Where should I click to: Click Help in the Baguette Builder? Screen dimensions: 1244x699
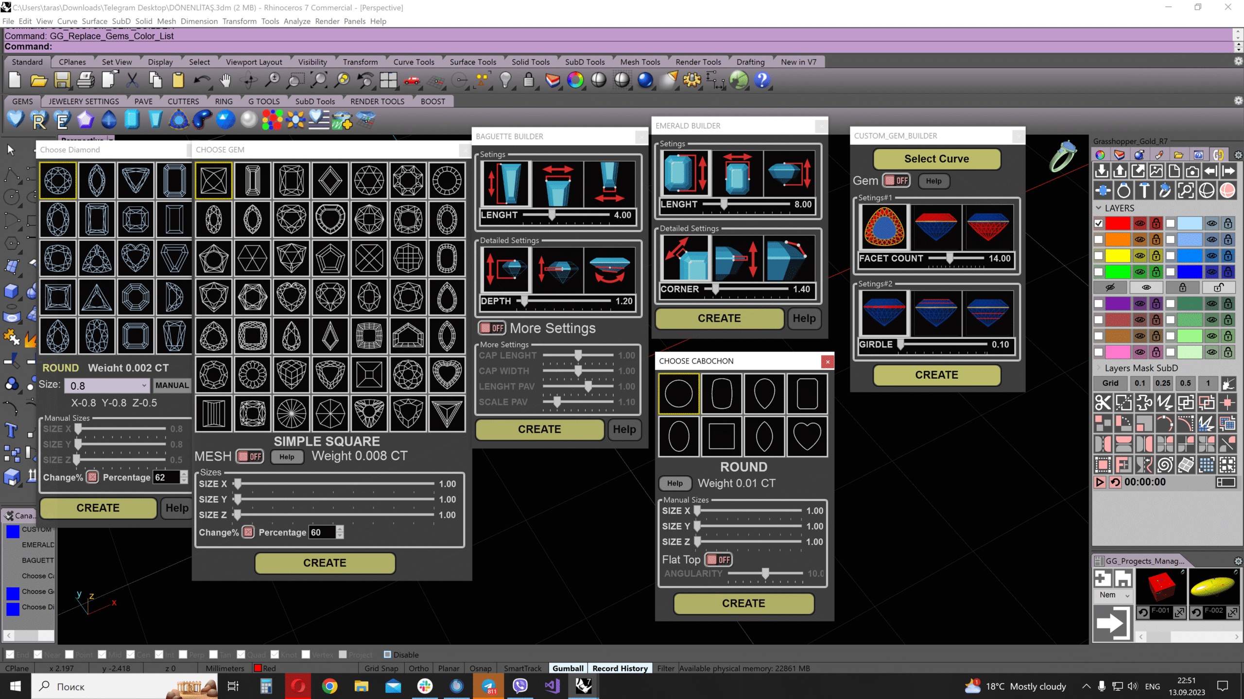click(624, 430)
